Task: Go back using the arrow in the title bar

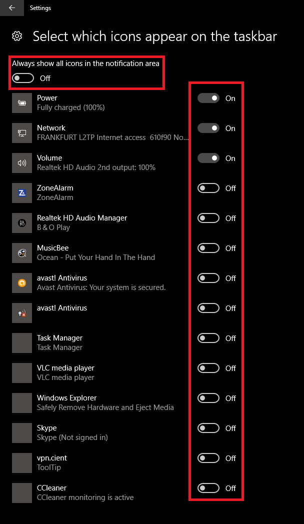Action: coord(12,7)
